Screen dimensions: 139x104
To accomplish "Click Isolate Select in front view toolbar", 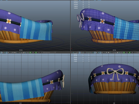I will pyautogui.click(x=21, y=53).
